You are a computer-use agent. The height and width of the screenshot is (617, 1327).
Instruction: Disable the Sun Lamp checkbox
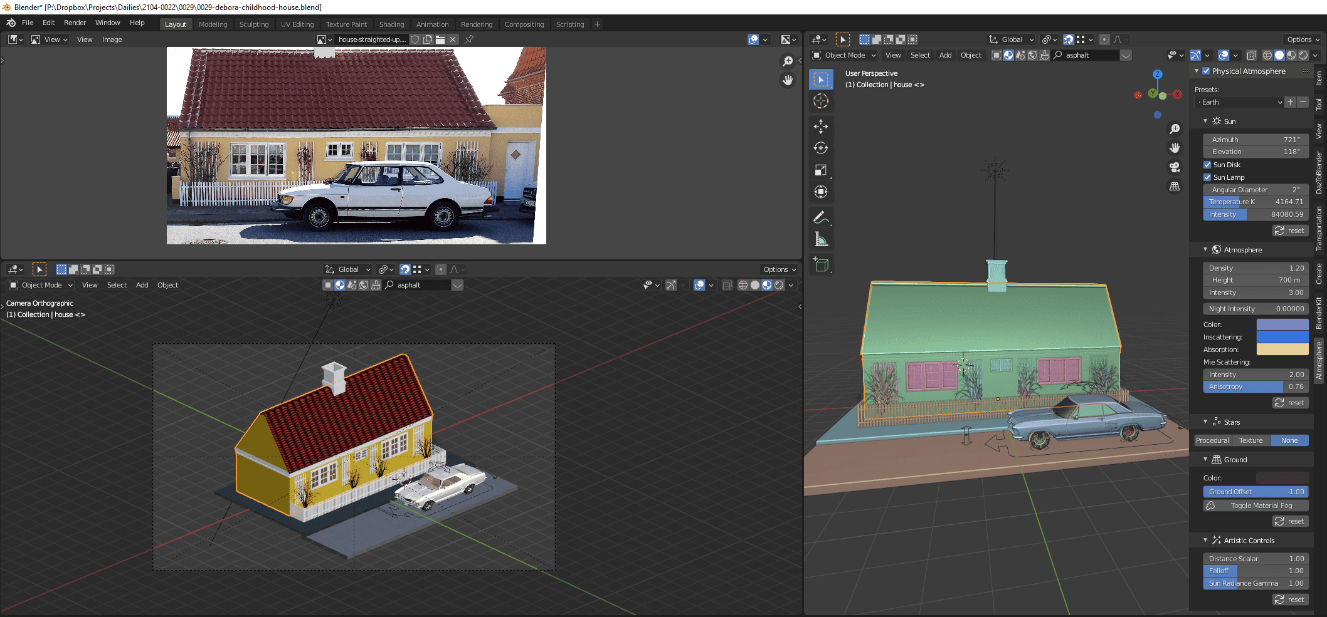[x=1207, y=177]
